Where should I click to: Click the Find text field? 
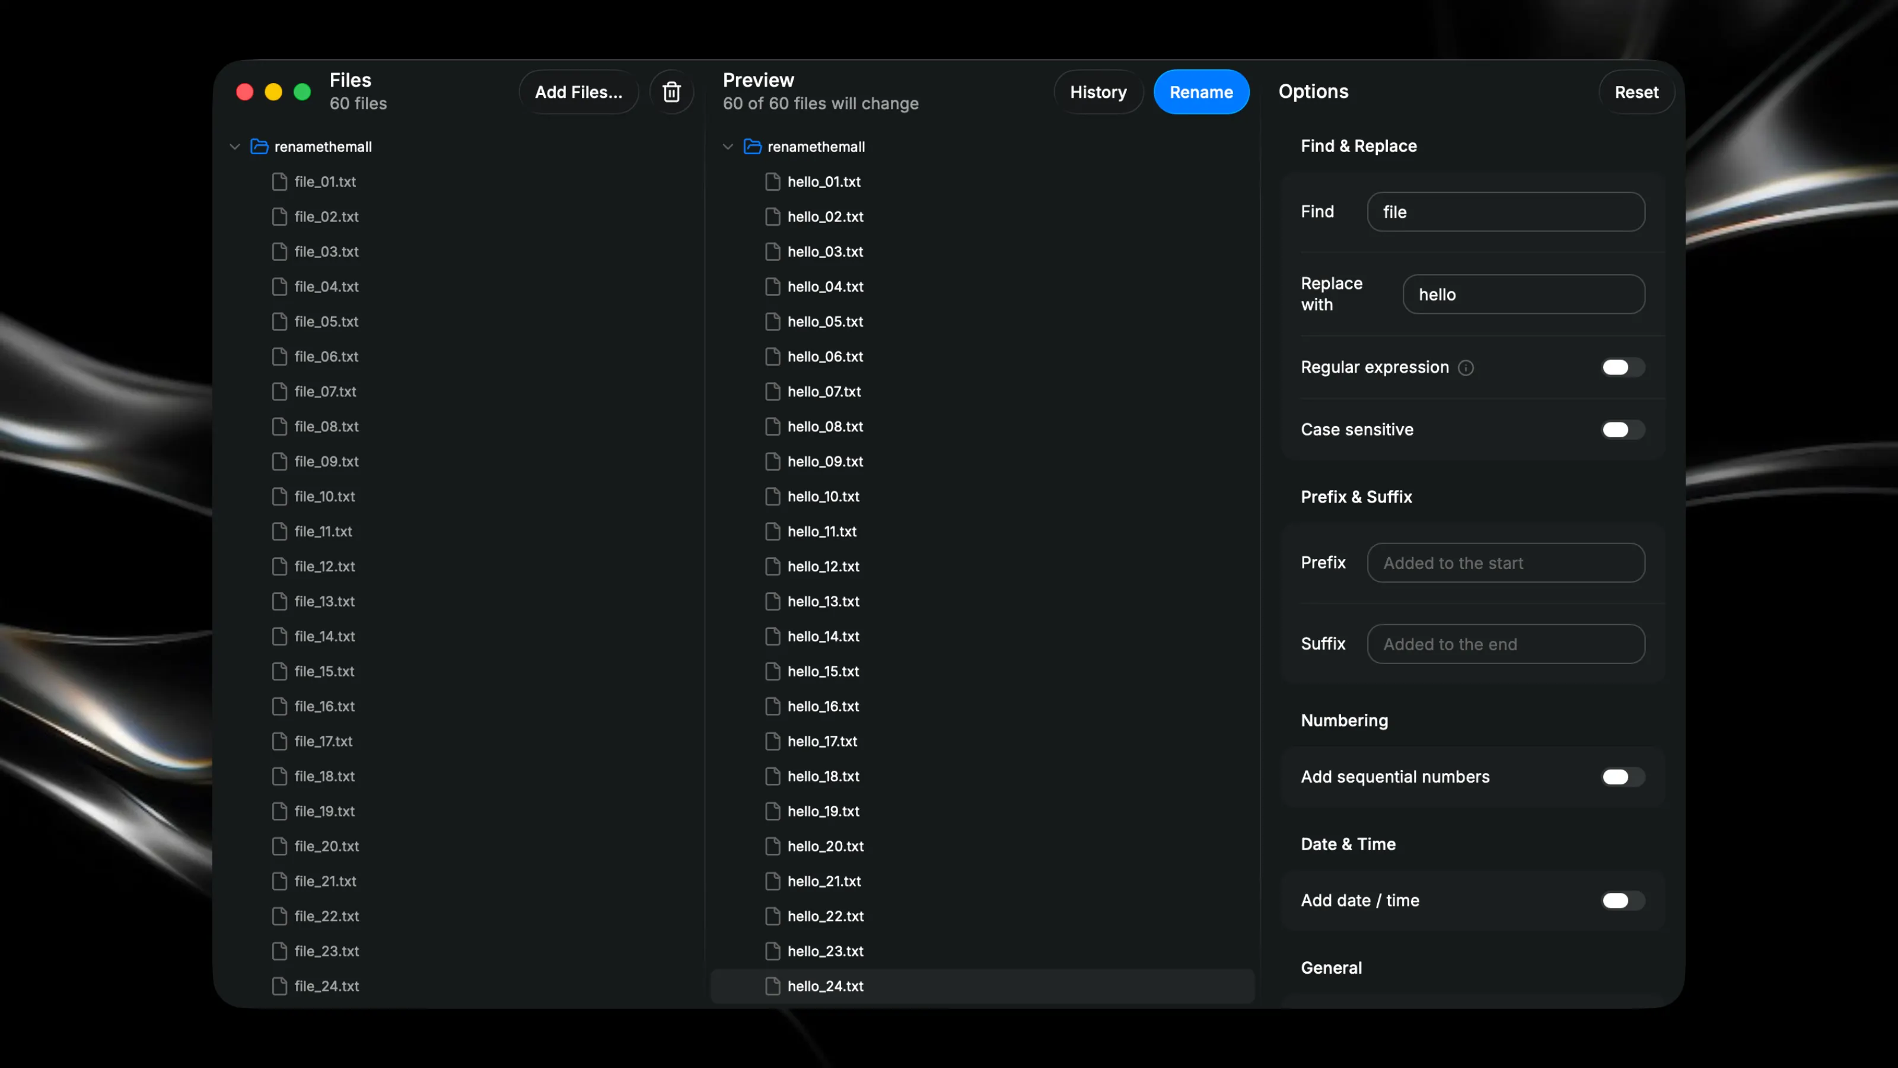click(x=1506, y=212)
